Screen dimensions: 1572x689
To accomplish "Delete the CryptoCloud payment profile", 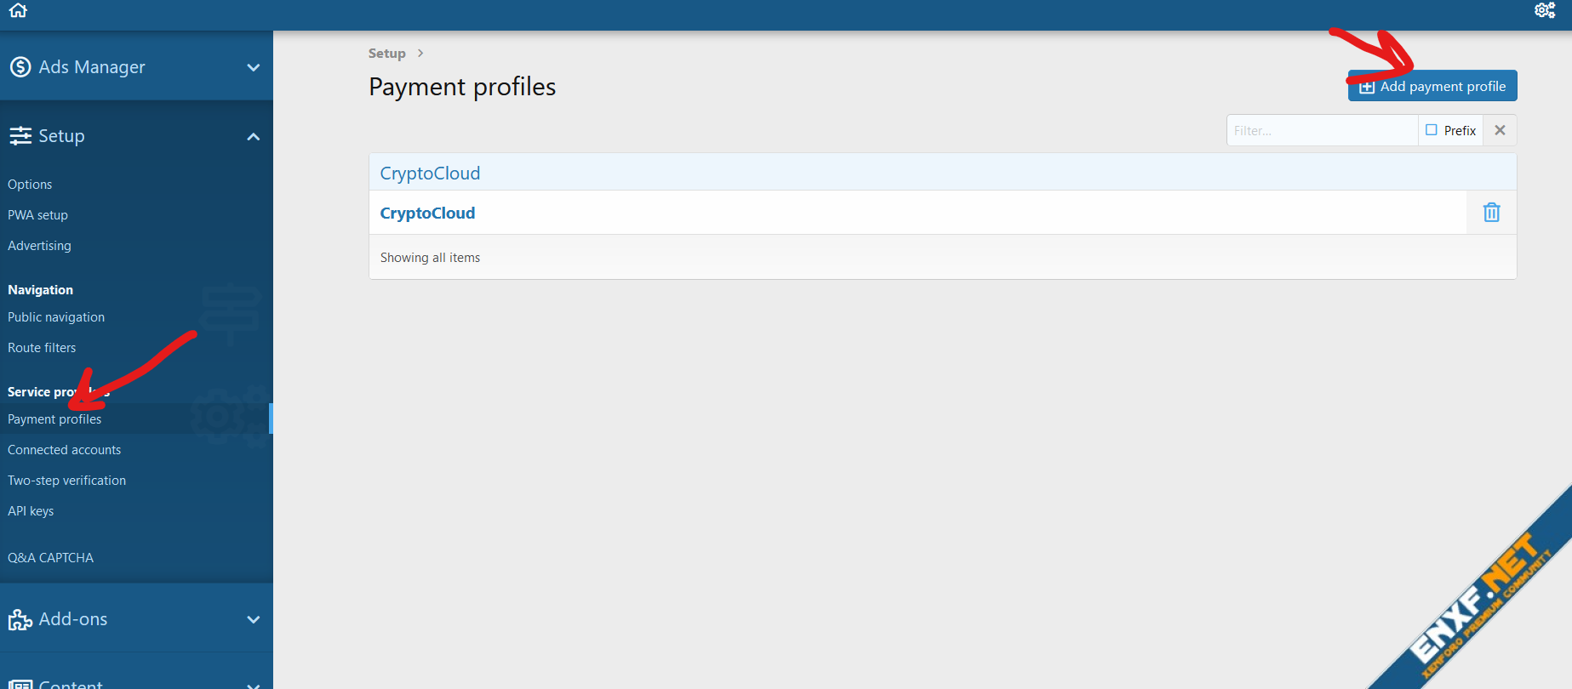I will click(x=1491, y=213).
